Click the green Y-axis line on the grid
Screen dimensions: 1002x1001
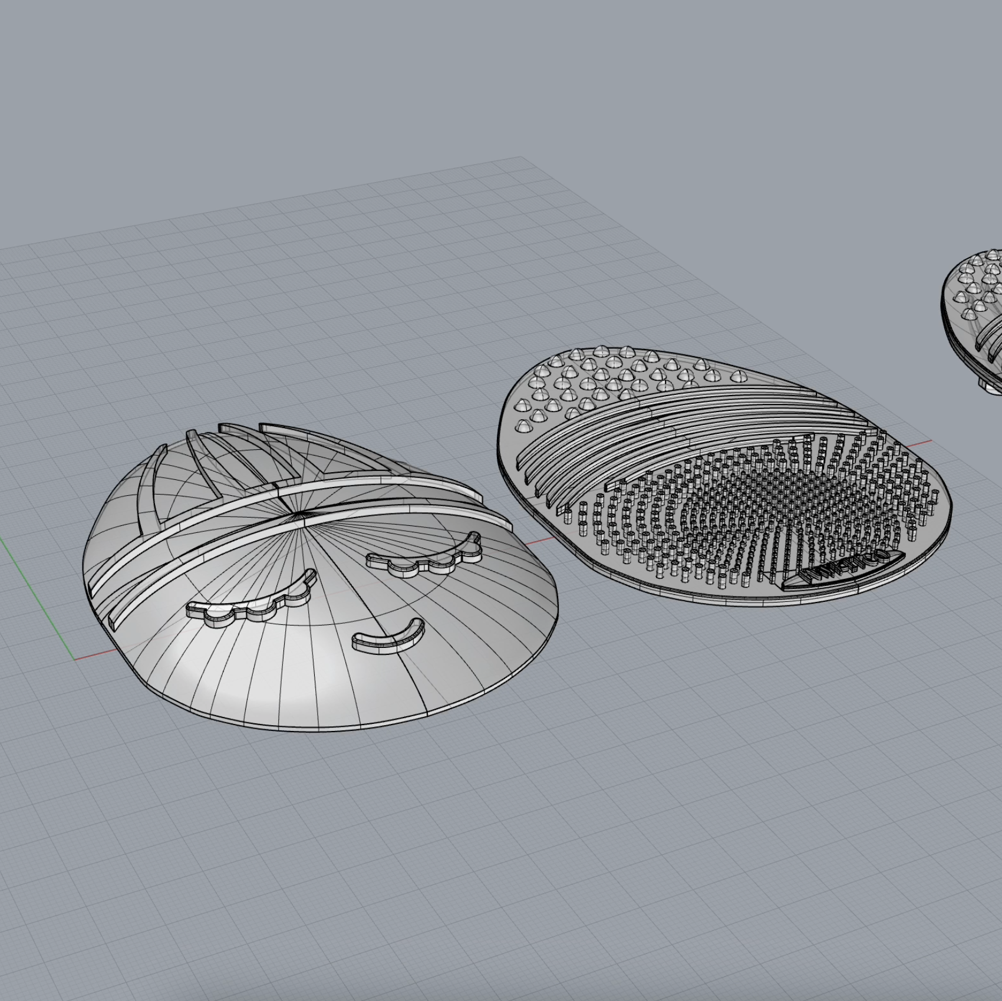pos(35,595)
